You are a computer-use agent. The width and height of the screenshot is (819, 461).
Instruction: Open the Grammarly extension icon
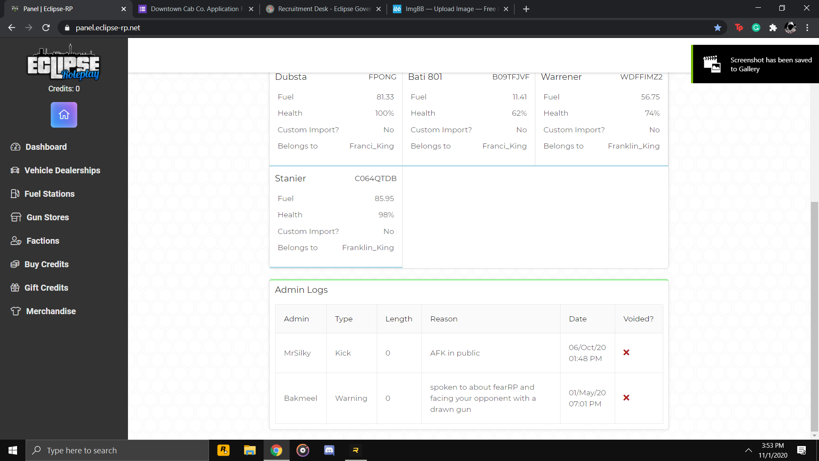(756, 28)
